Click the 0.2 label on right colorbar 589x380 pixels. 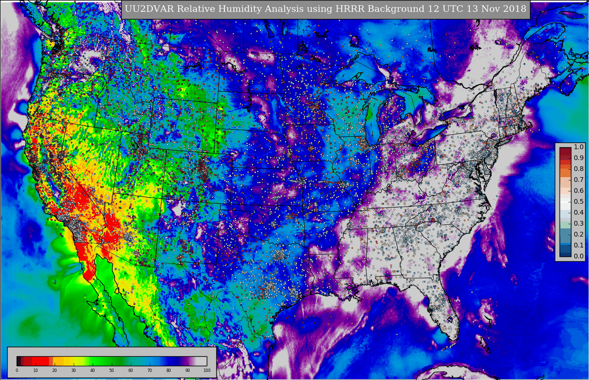click(579, 235)
